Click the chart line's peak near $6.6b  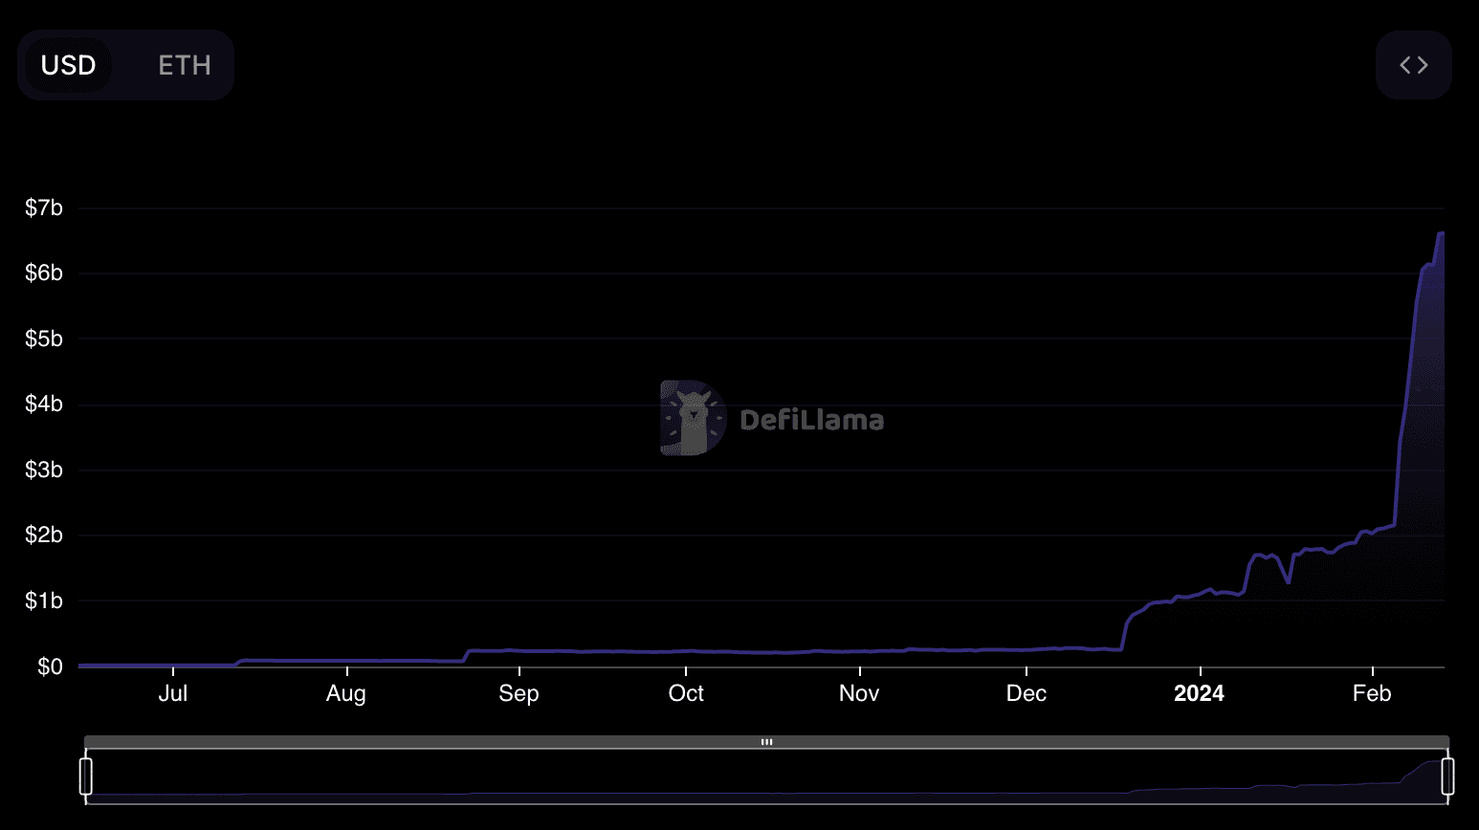(1440, 233)
